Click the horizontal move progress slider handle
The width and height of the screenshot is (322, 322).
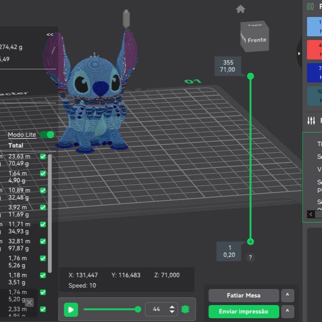click(x=138, y=309)
